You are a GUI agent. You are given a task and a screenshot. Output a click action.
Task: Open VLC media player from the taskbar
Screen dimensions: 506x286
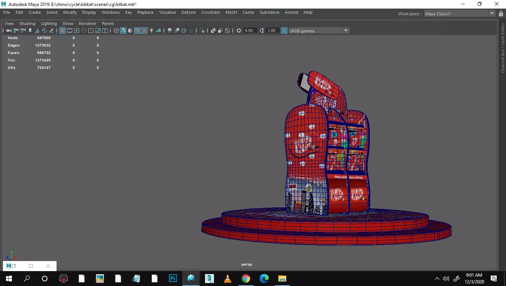[228, 279]
